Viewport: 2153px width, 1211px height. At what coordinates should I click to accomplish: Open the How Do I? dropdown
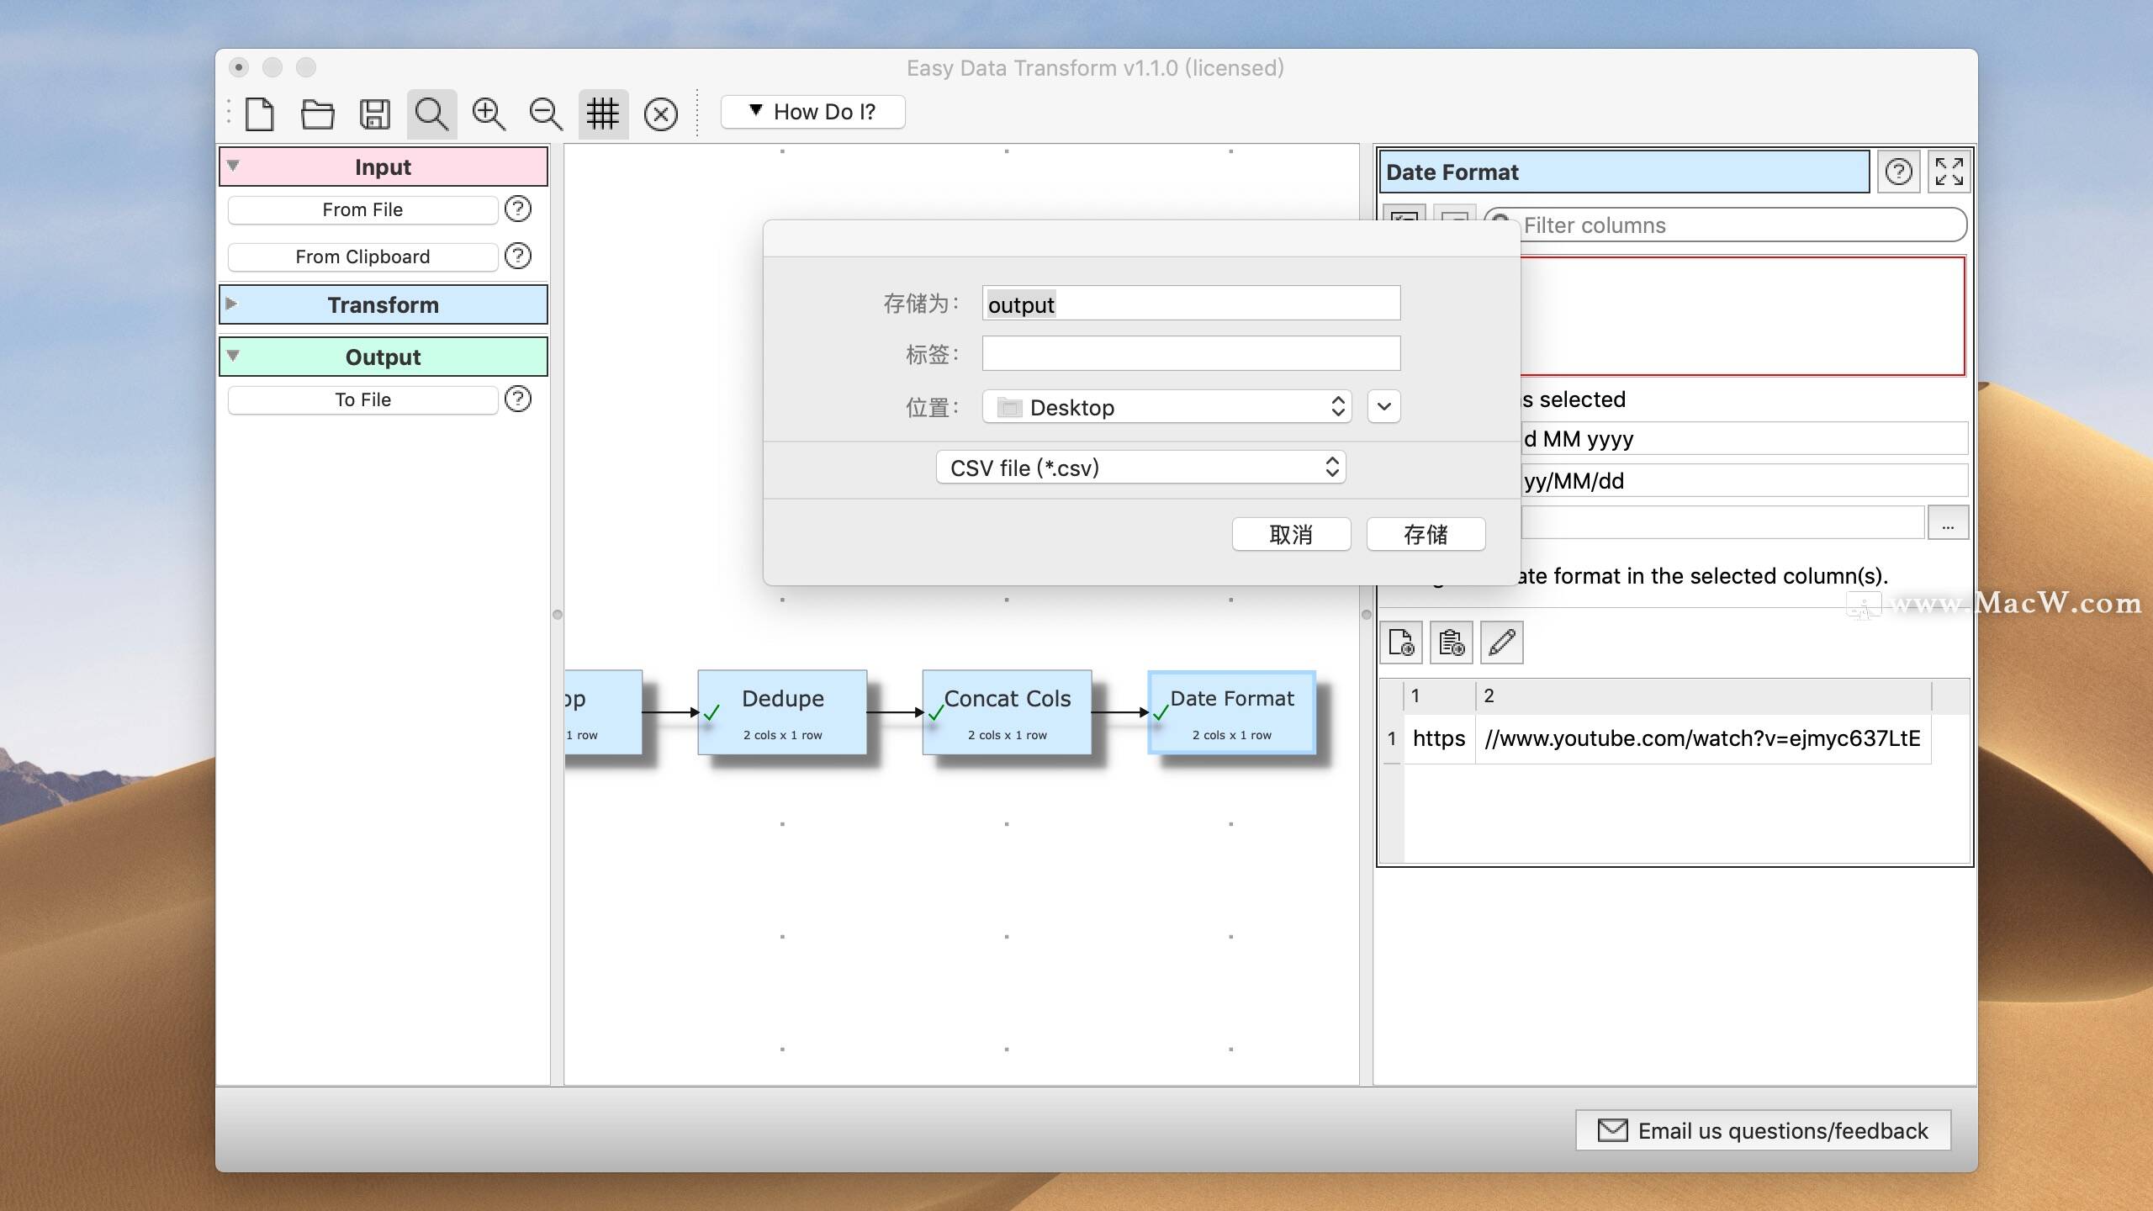tap(812, 112)
